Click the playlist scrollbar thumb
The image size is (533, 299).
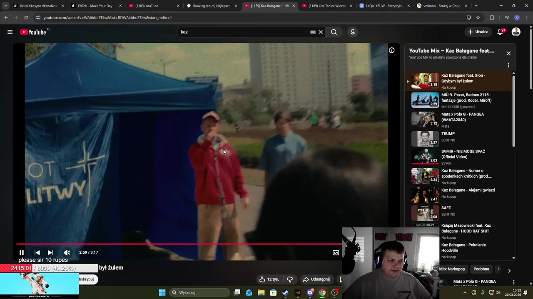point(513,111)
